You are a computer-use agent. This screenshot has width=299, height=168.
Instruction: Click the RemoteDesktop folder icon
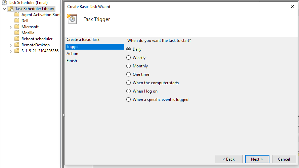click(17, 45)
